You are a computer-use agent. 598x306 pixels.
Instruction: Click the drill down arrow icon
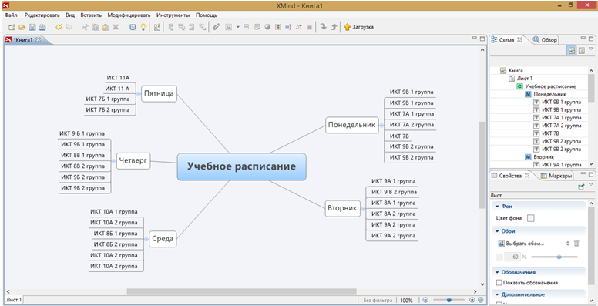pyautogui.click(x=324, y=27)
